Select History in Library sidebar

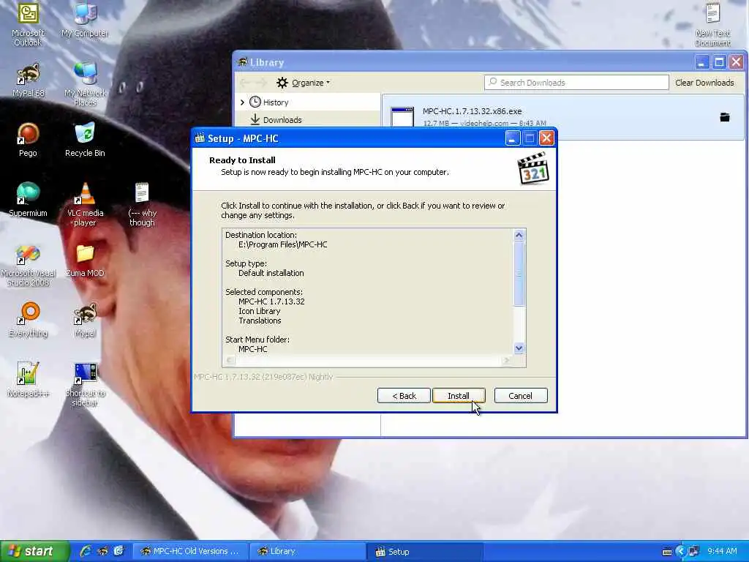click(276, 102)
